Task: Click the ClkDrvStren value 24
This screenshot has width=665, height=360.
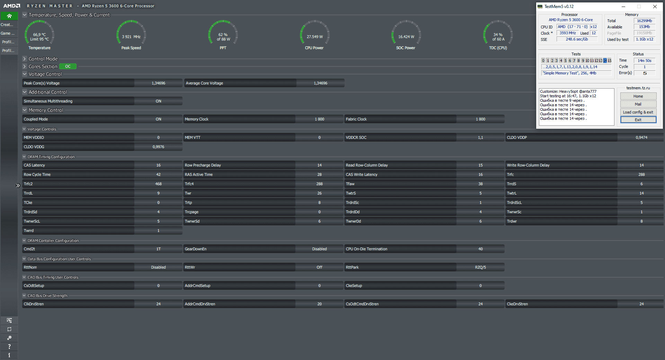Action: point(158,304)
